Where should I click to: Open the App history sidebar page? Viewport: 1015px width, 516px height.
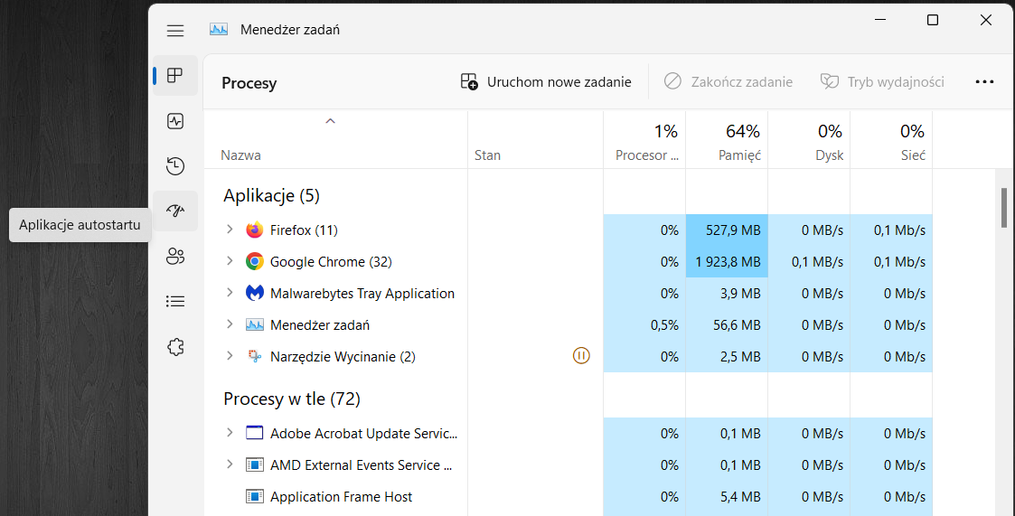(175, 166)
